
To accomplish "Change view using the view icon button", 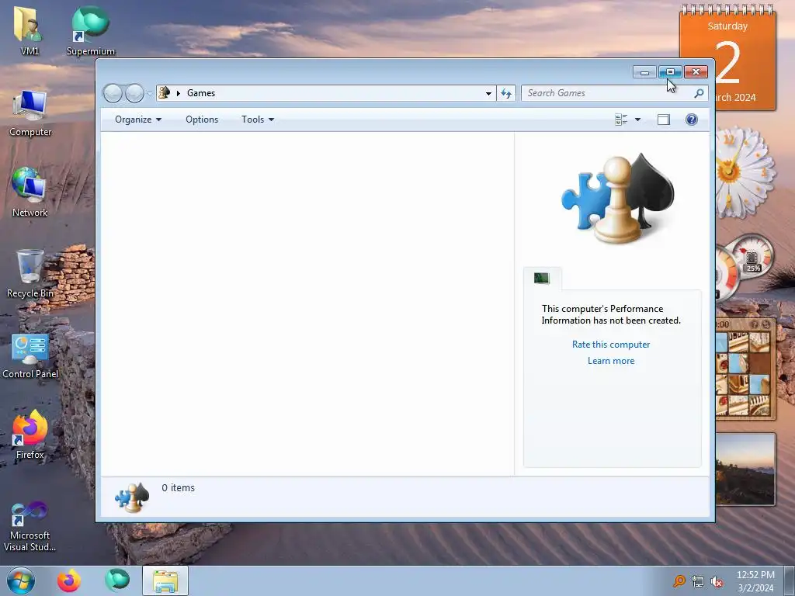I will point(621,120).
